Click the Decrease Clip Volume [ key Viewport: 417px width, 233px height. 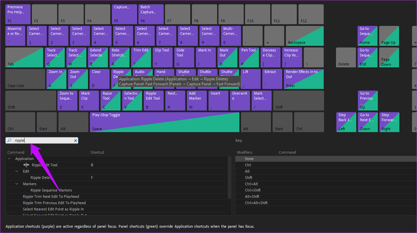coord(271,57)
